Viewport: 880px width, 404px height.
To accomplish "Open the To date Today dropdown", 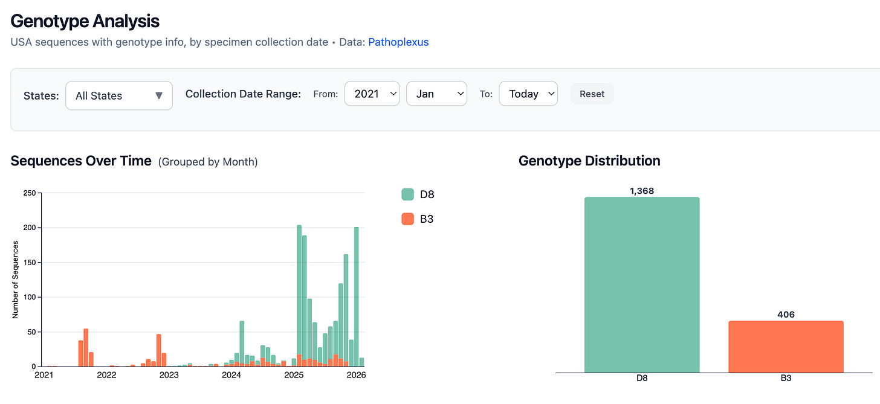I will (528, 94).
